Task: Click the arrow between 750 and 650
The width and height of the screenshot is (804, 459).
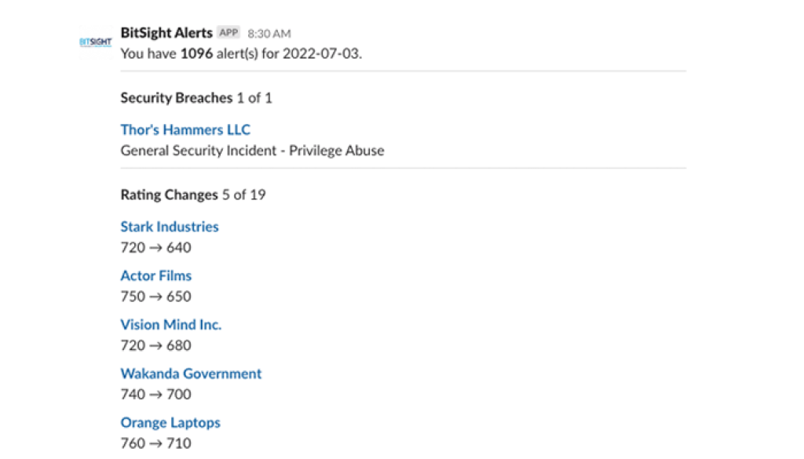Action: [155, 297]
